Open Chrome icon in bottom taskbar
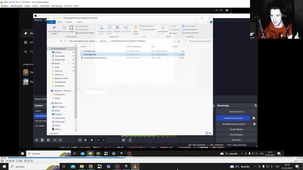This screenshot has height=170, width=303. 90,166
